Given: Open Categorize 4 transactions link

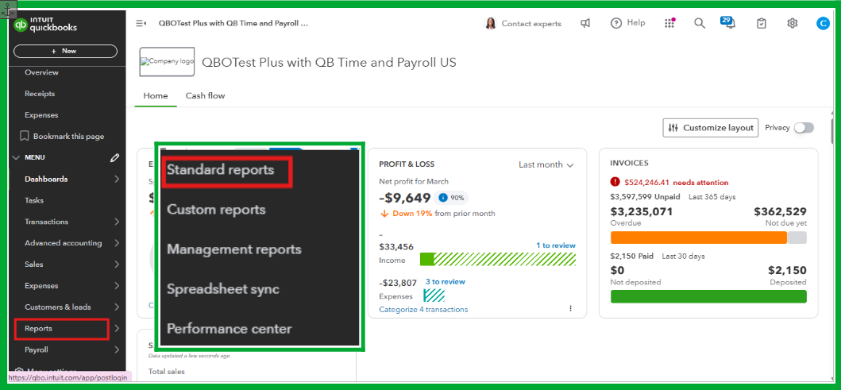Looking at the screenshot, I should coord(423,310).
